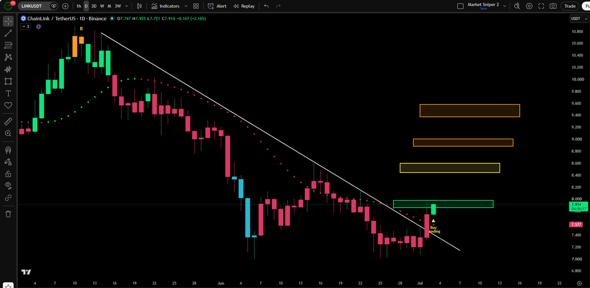This screenshot has width=590, height=288.
Task: Open the indicator templates grid icon
Action: [x=196, y=6]
